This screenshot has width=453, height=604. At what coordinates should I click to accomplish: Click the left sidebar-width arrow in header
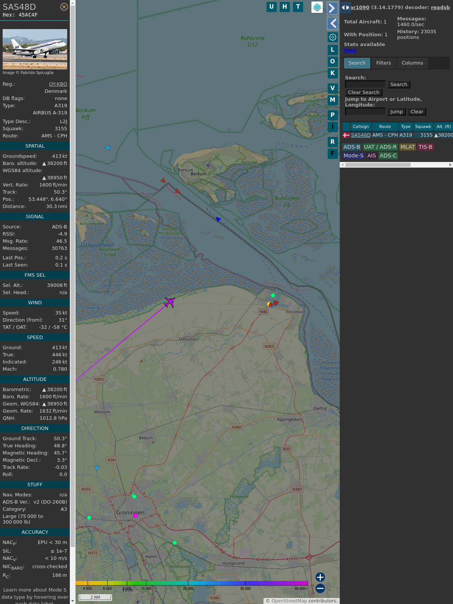343,8
